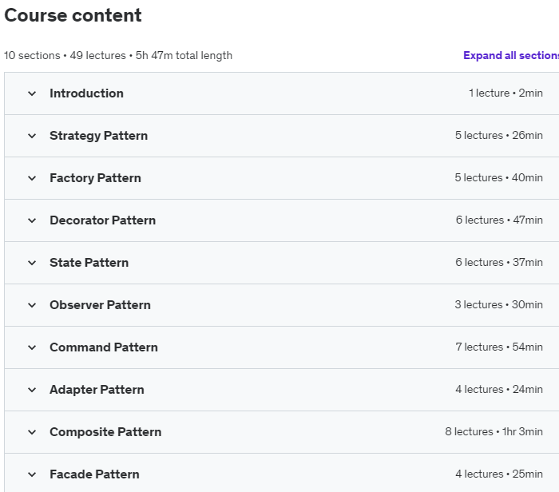Click the '5 lectures • 26min' text
This screenshot has width=559, height=492.
tap(499, 136)
